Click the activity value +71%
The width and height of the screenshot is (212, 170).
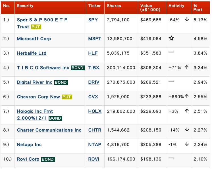[x=175, y=67]
